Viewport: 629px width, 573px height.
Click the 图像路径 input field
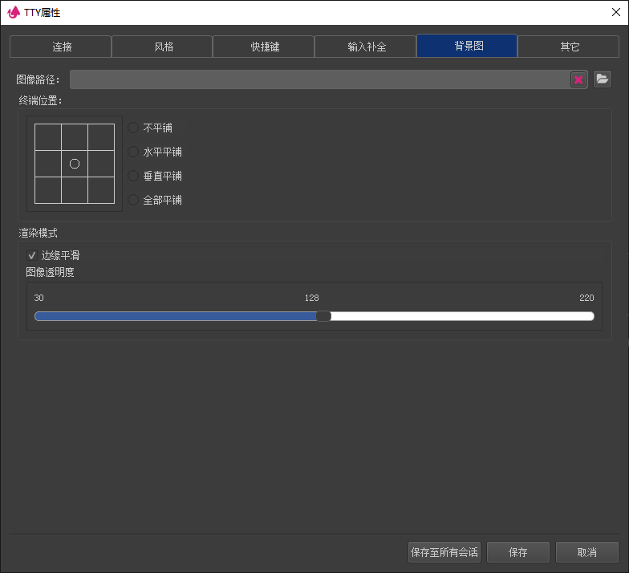319,79
